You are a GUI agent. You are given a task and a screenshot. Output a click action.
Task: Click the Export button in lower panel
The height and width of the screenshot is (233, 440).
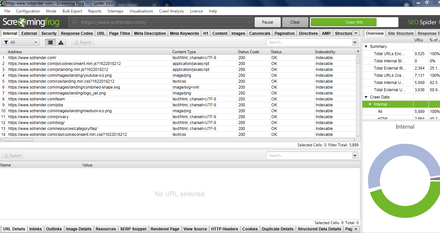[12, 156]
